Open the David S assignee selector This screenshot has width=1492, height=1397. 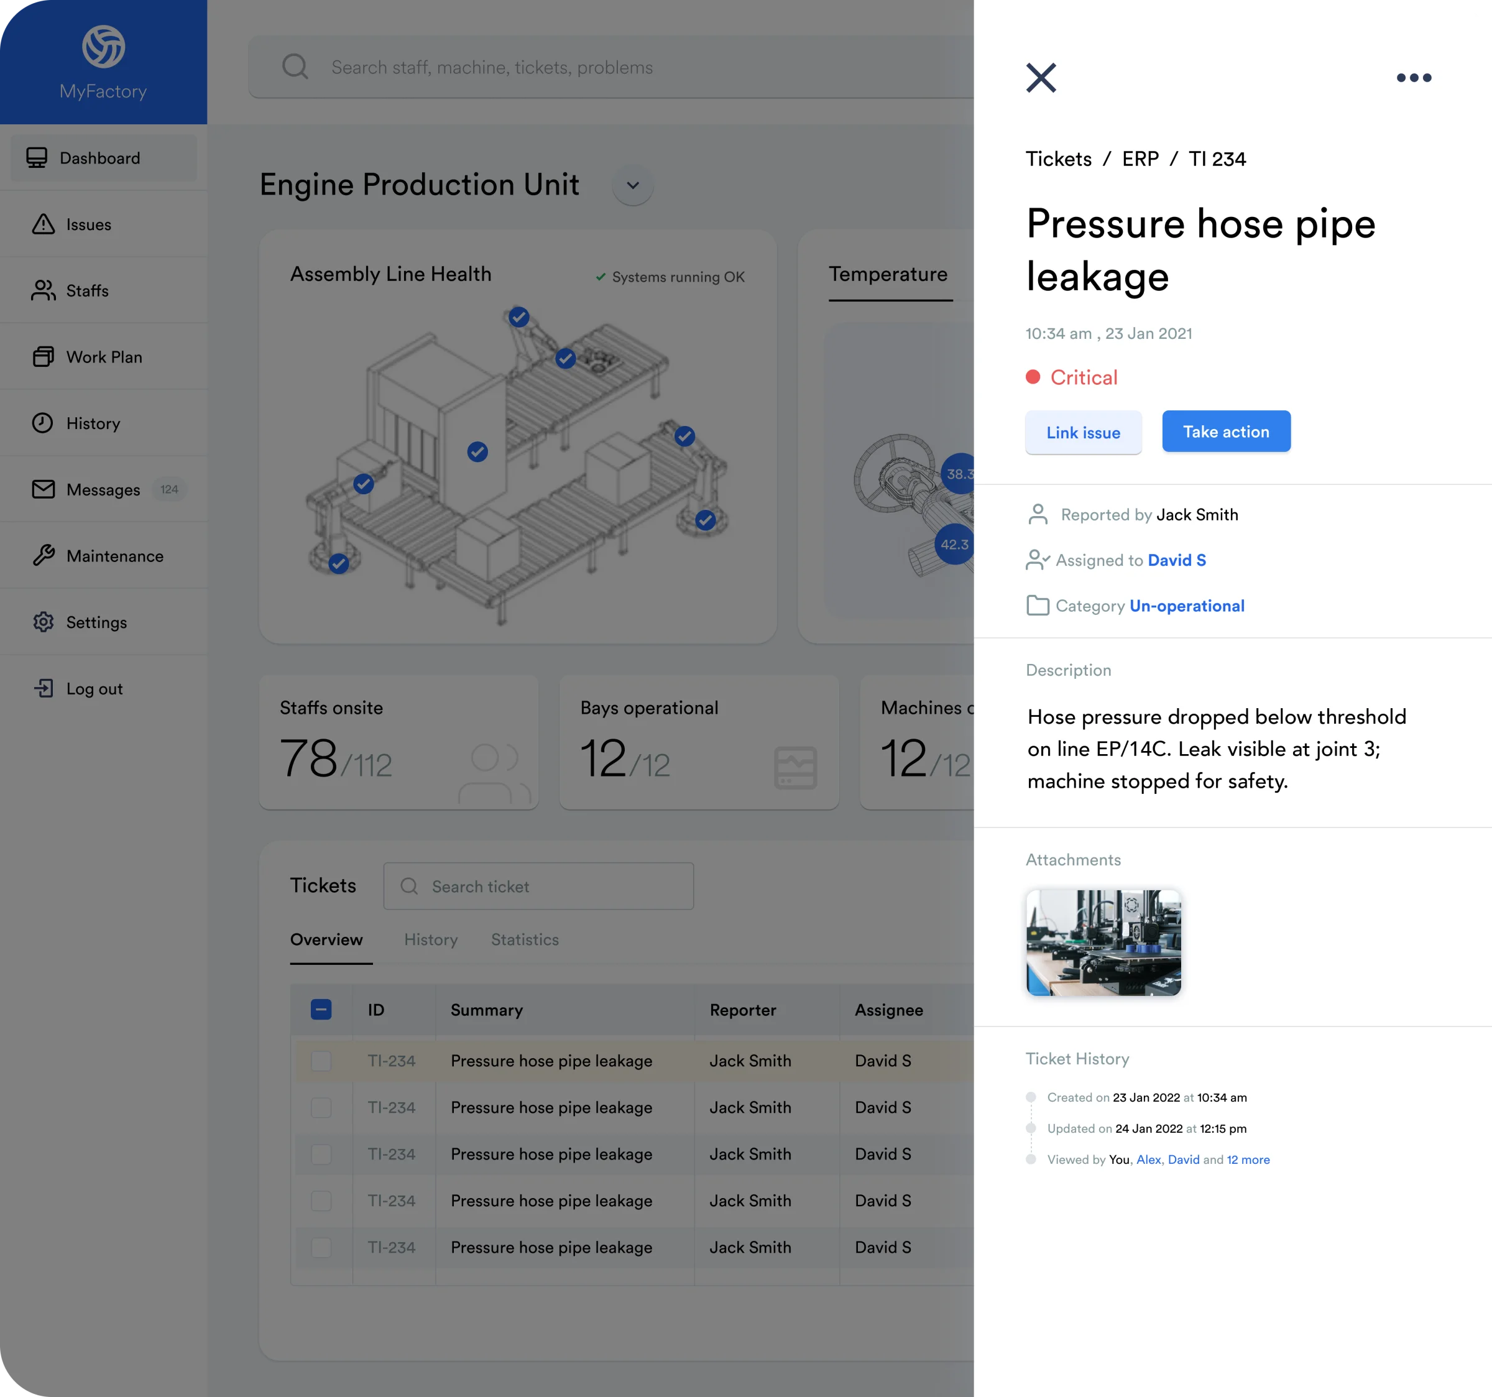[x=1177, y=560]
